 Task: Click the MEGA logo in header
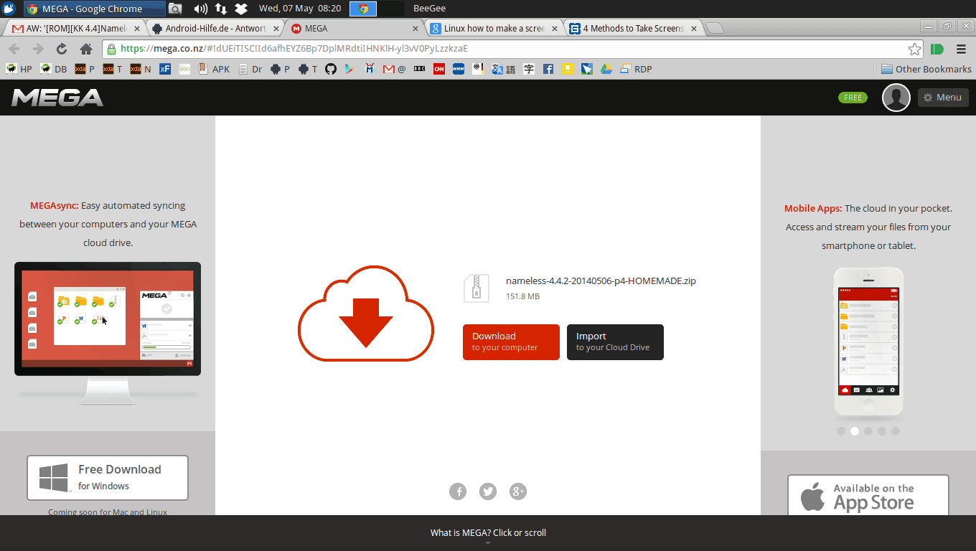(57, 98)
